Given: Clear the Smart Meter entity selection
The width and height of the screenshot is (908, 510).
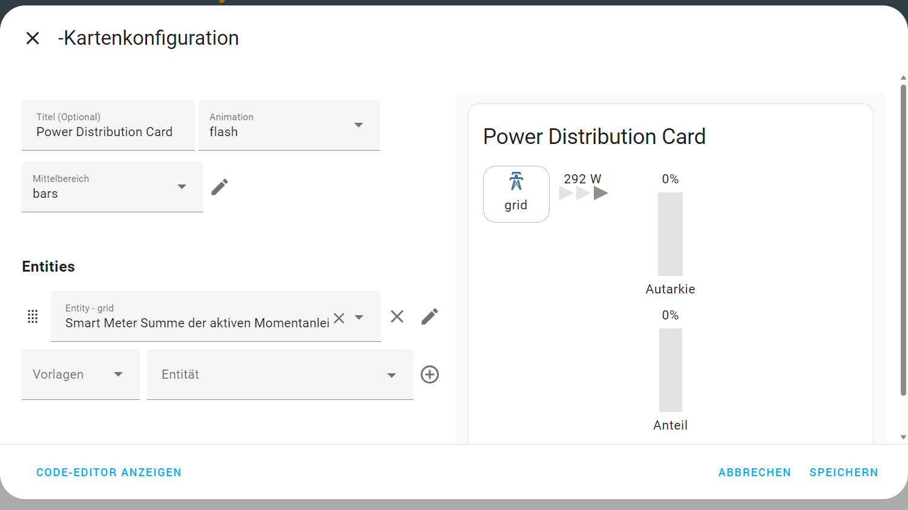Looking at the screenshot, I should tap(339, 318).
